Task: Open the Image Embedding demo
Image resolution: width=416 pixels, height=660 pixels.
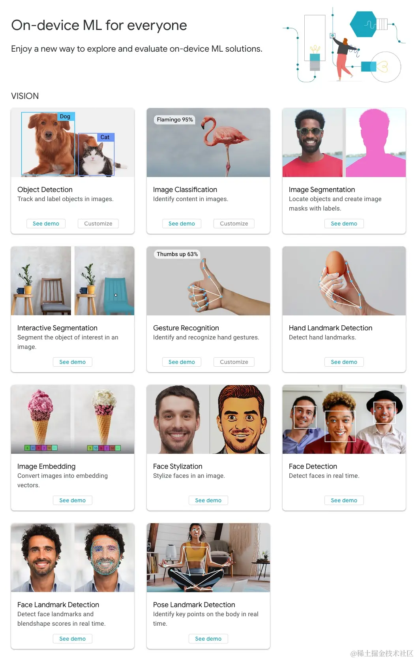Action: [73, 500]
